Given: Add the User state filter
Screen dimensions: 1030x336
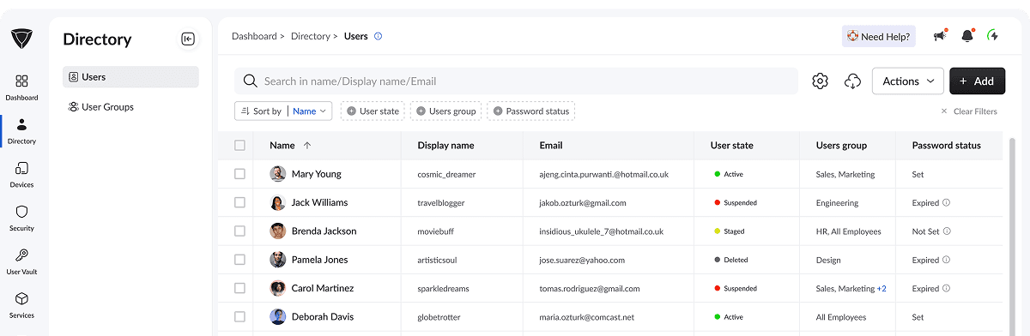Looking at the screenshot, I should coord(373,111).
